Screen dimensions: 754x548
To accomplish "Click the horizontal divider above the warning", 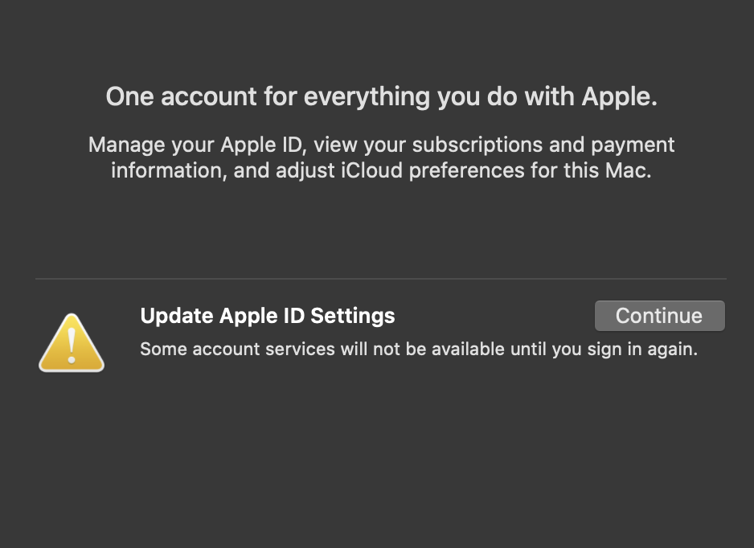I will point(381,279).
